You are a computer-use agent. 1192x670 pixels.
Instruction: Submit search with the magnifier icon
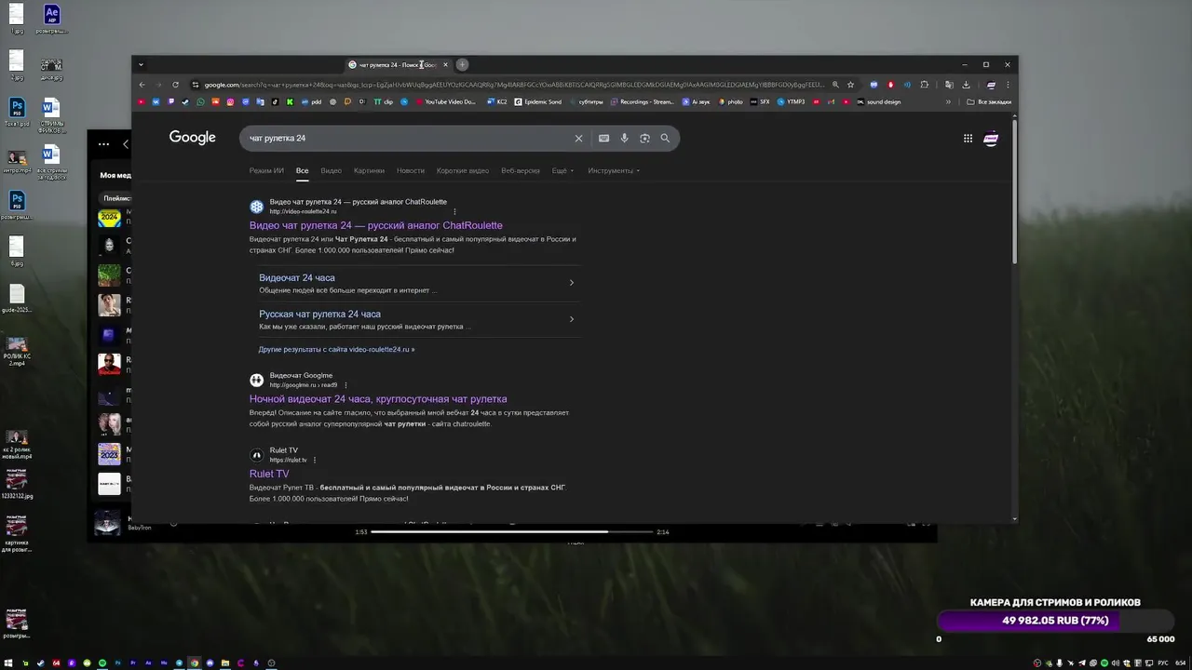(665, 138)
